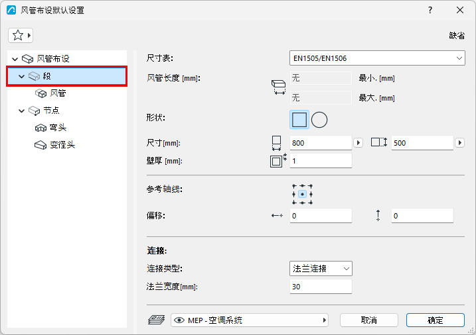Screen dimensions: 476x335
Task: Click the 风管布设 duct routing tree icon
Action: coord(28,59)
